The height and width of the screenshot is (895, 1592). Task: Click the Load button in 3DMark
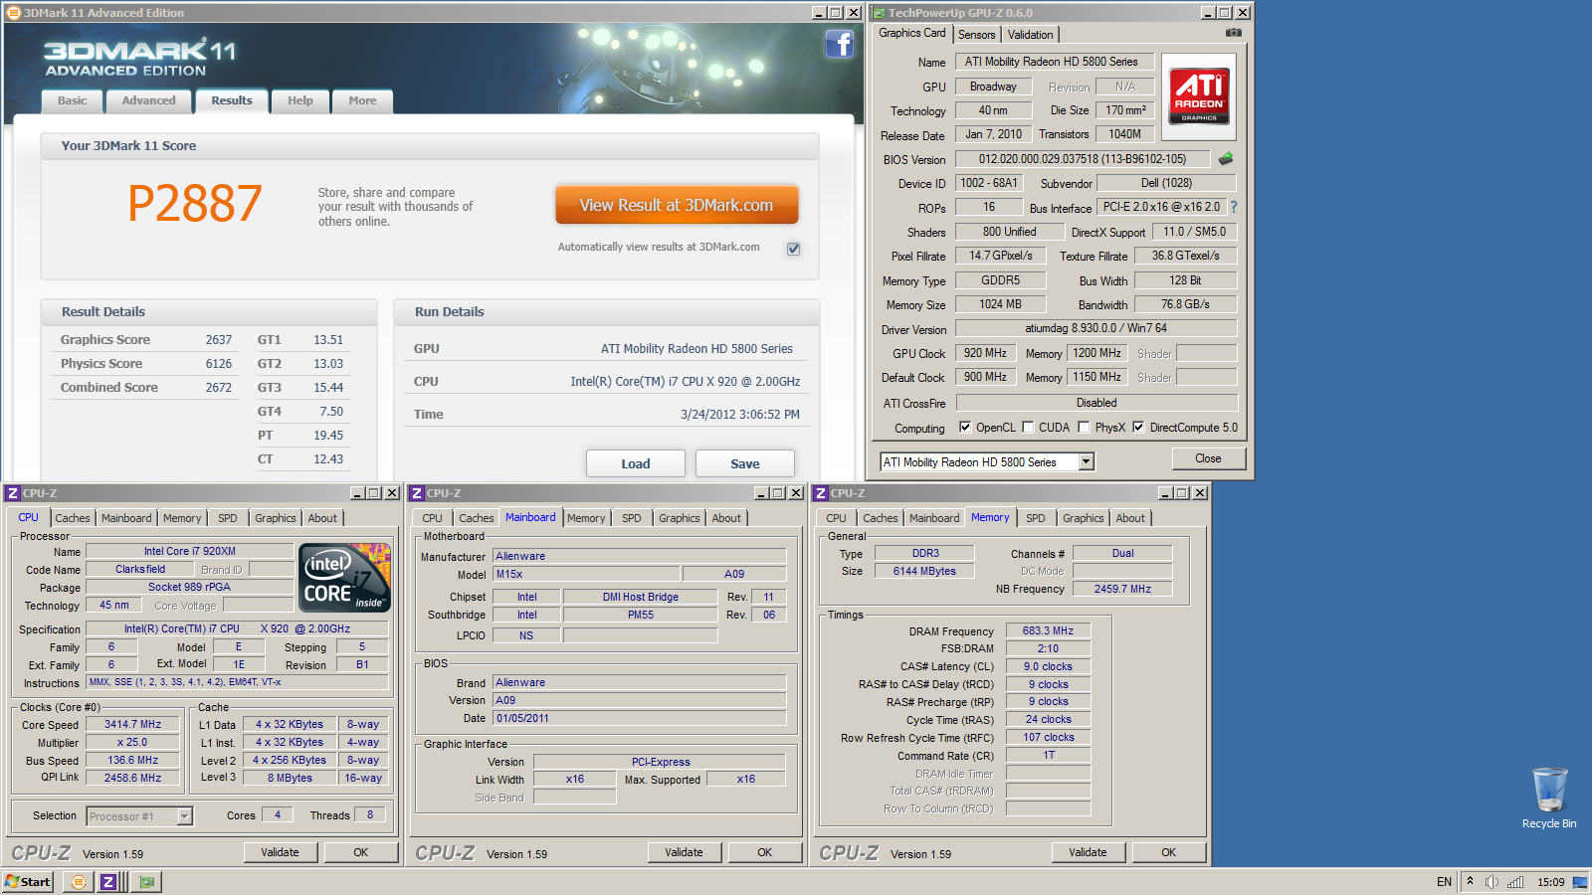click(x=635, y=463)
